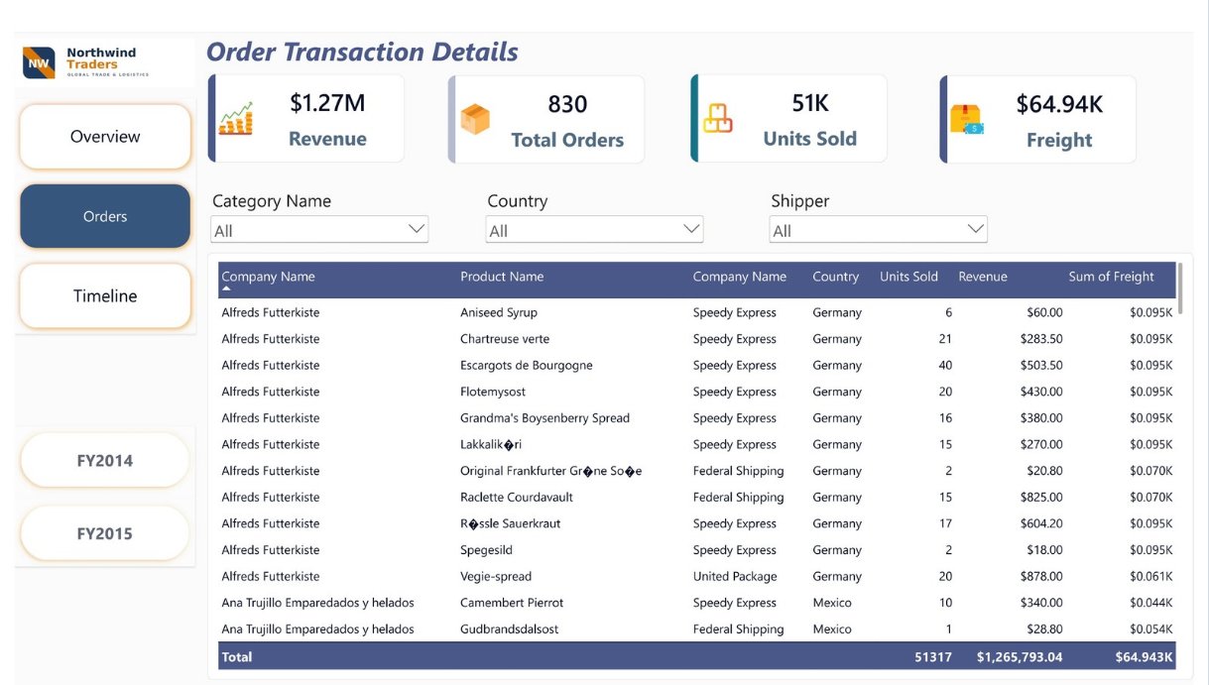Select the Aniseed Syrup product cell
The image size is (1209, 685).
(x=499, y=312)
